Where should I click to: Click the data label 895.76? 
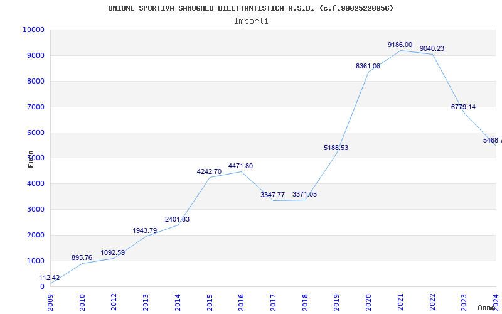click(82, 257)
